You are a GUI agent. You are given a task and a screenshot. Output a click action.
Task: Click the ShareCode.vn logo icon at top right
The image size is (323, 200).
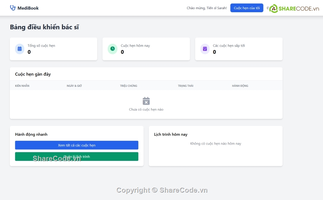coord(274,9)
